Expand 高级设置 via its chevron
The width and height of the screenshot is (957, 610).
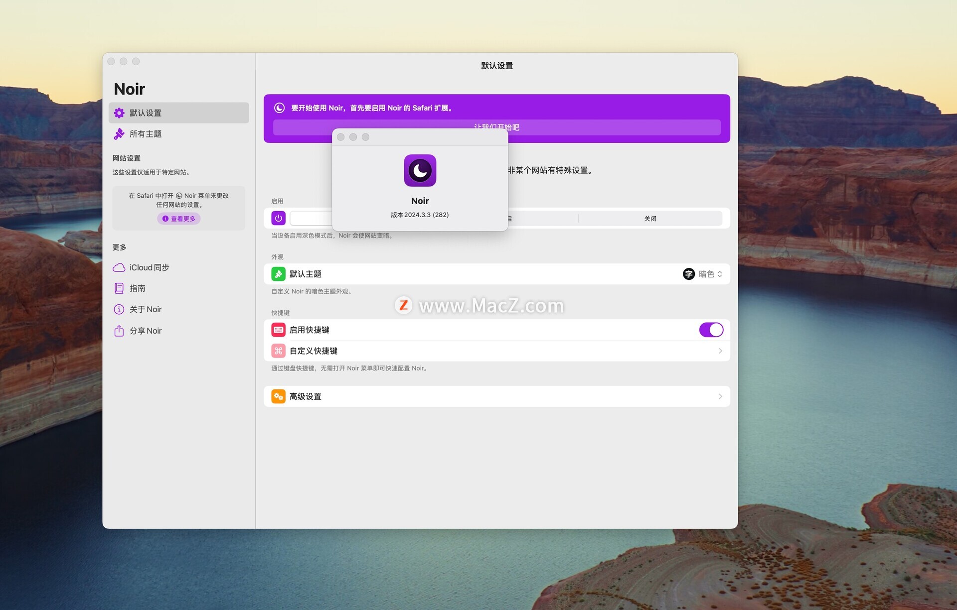[x=720, y=396]
